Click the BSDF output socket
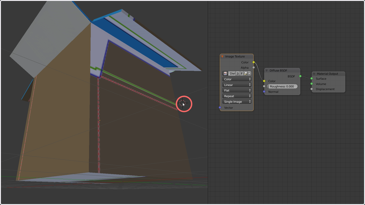The width and height of the screenshot is (365, 205). coord(300,76)
